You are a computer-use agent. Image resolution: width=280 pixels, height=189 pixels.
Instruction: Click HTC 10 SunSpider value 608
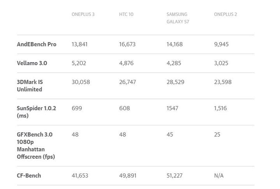tap(124, 108)
